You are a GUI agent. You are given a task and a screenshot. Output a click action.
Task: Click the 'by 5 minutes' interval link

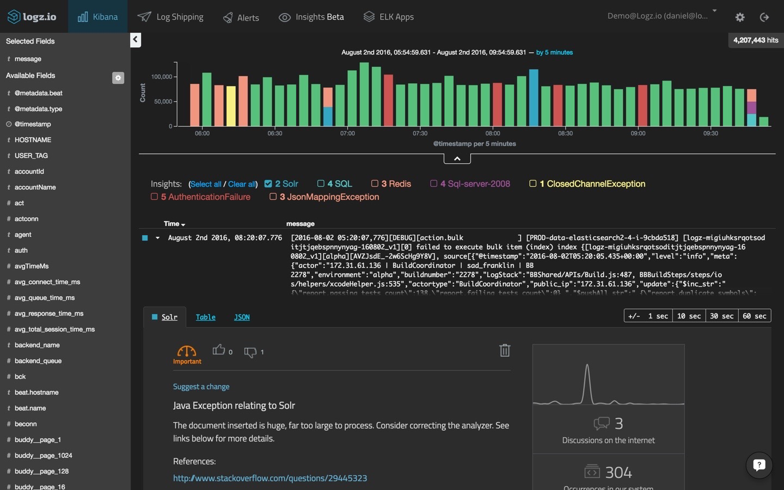[554, 52]
